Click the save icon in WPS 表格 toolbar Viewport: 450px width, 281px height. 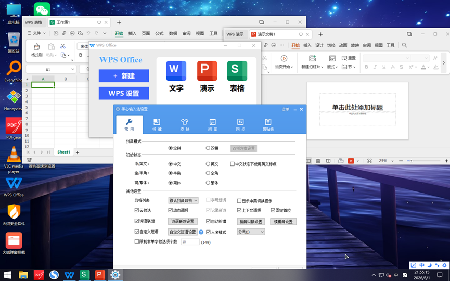pos(56,33)
